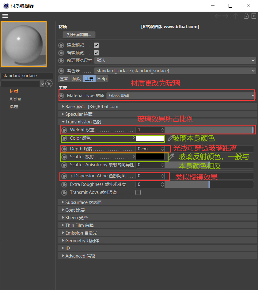Expand the Scatter 散射 texture arrow
The width and height of the screenshot is (258, 290).
point(134,156)
